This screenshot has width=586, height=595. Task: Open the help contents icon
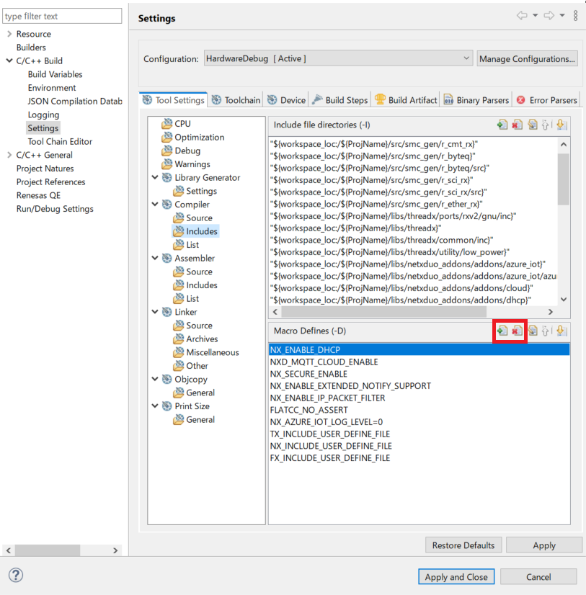tap(15, 575)
